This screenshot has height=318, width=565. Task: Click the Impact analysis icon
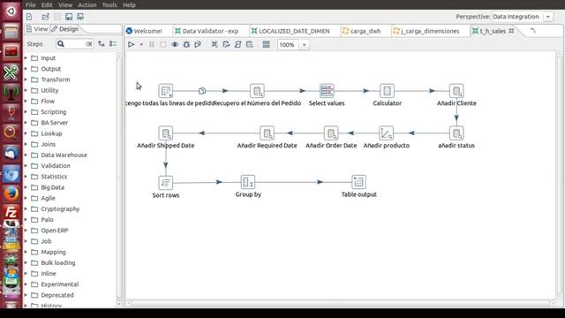click(226, 45)
